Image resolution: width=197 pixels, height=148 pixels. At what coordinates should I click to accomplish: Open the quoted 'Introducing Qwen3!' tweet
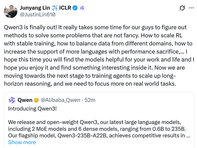point(99,120)
